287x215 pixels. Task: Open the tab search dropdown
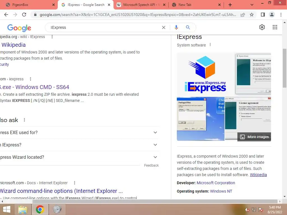point(252,5)
